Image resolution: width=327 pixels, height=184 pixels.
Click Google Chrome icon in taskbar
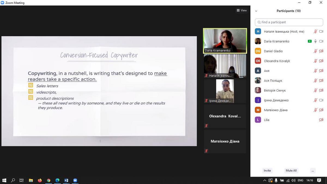click(49, 180)
